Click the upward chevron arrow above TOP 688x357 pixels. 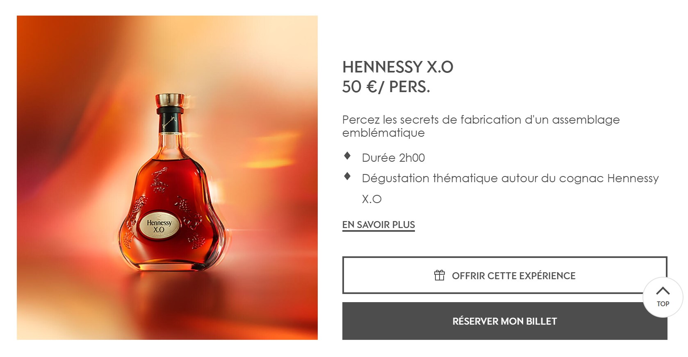point(663,291)
